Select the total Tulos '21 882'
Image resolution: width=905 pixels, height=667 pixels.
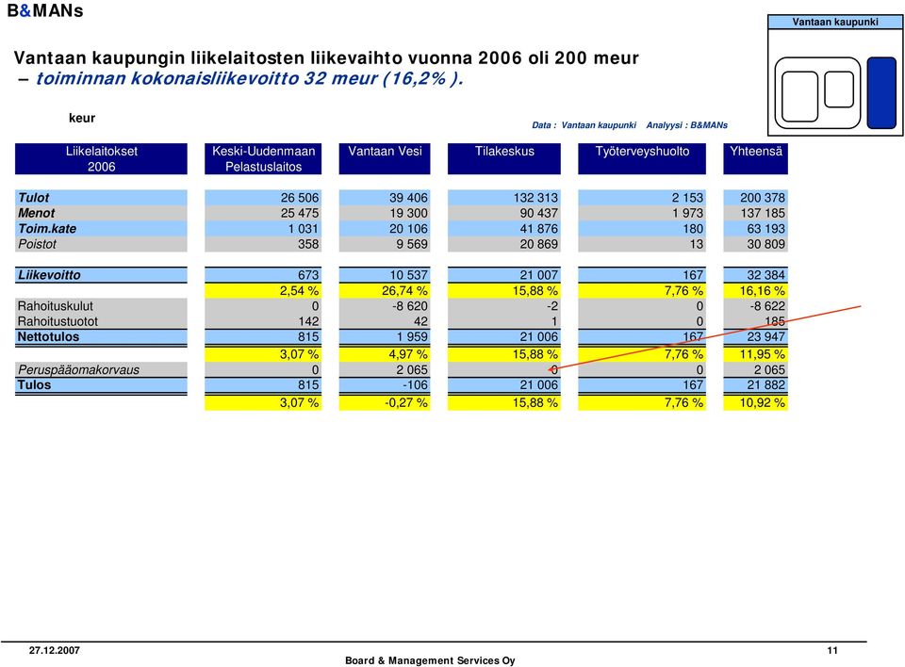(x=765, y=385)
